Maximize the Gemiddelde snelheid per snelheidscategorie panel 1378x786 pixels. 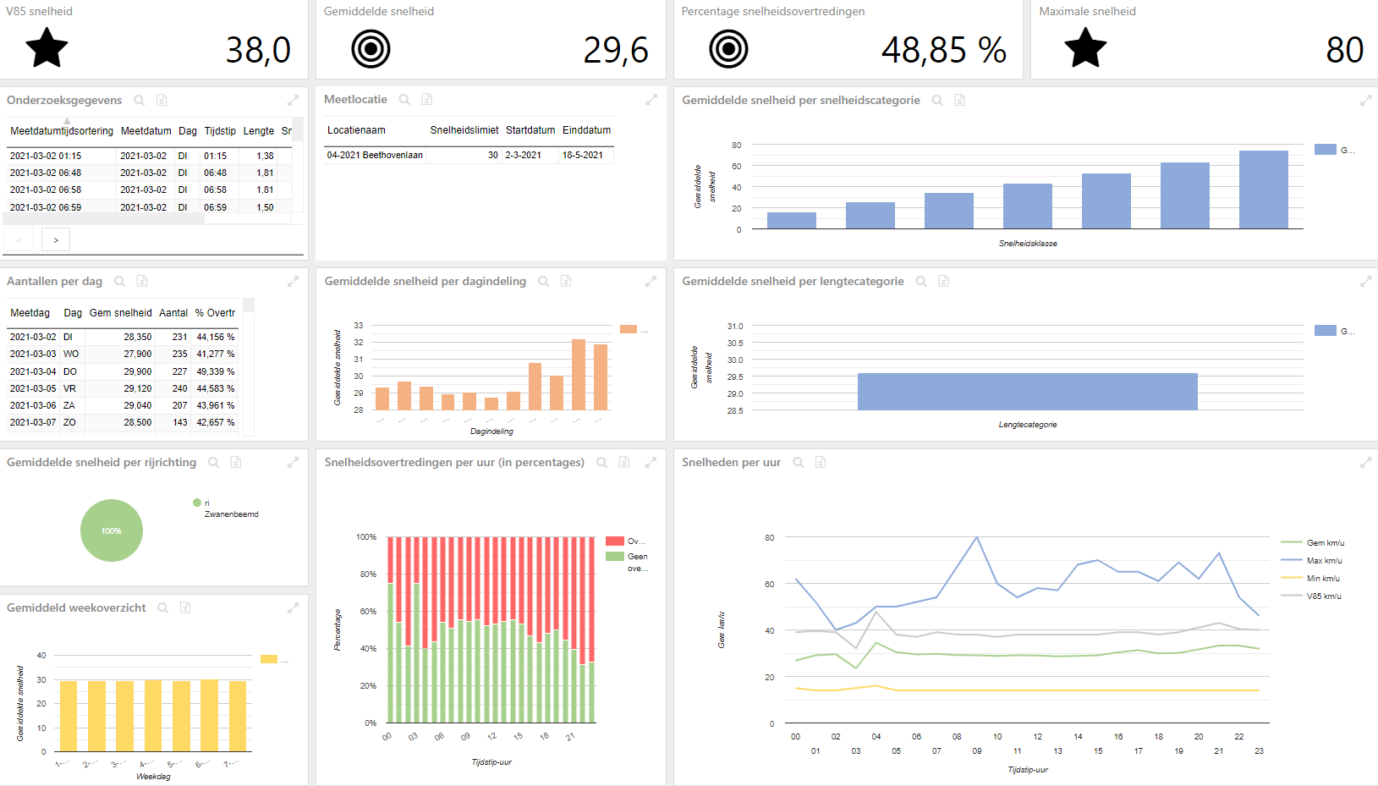pos(1365,100)
